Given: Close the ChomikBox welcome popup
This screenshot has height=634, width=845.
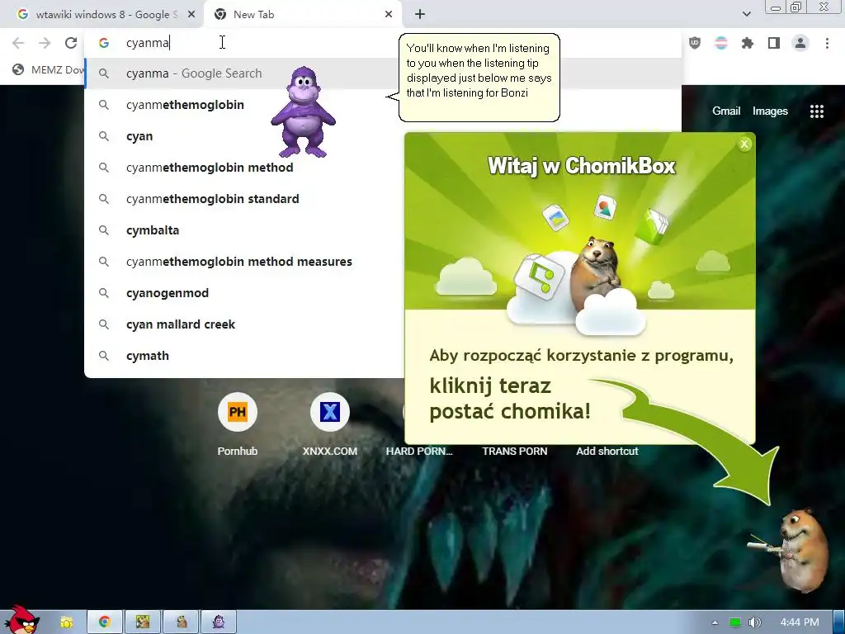Looking at the screenshot, I should click(744, 144).
